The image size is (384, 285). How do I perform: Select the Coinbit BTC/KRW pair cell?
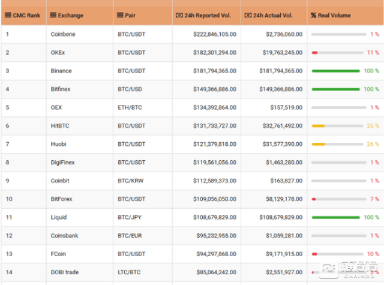point(131,181)
